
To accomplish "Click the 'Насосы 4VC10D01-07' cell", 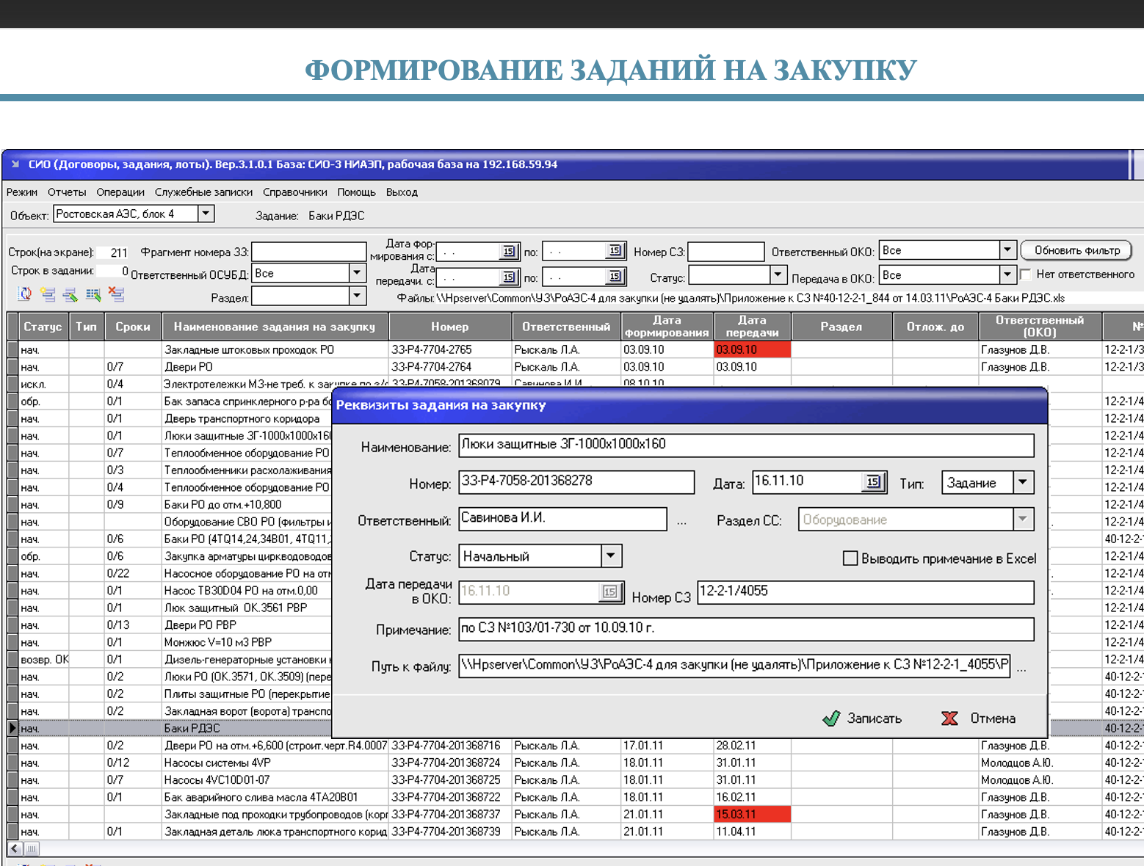I will (275, 779).
